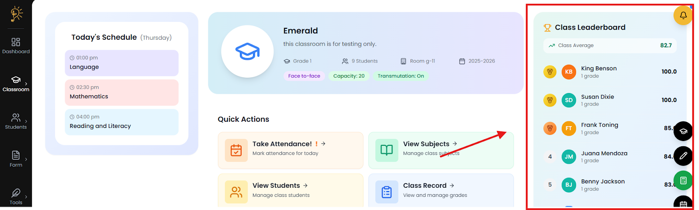Screen dimensions: 699x210
Task: Click the Take Attendance calendar icon
Action: [236, 150]
